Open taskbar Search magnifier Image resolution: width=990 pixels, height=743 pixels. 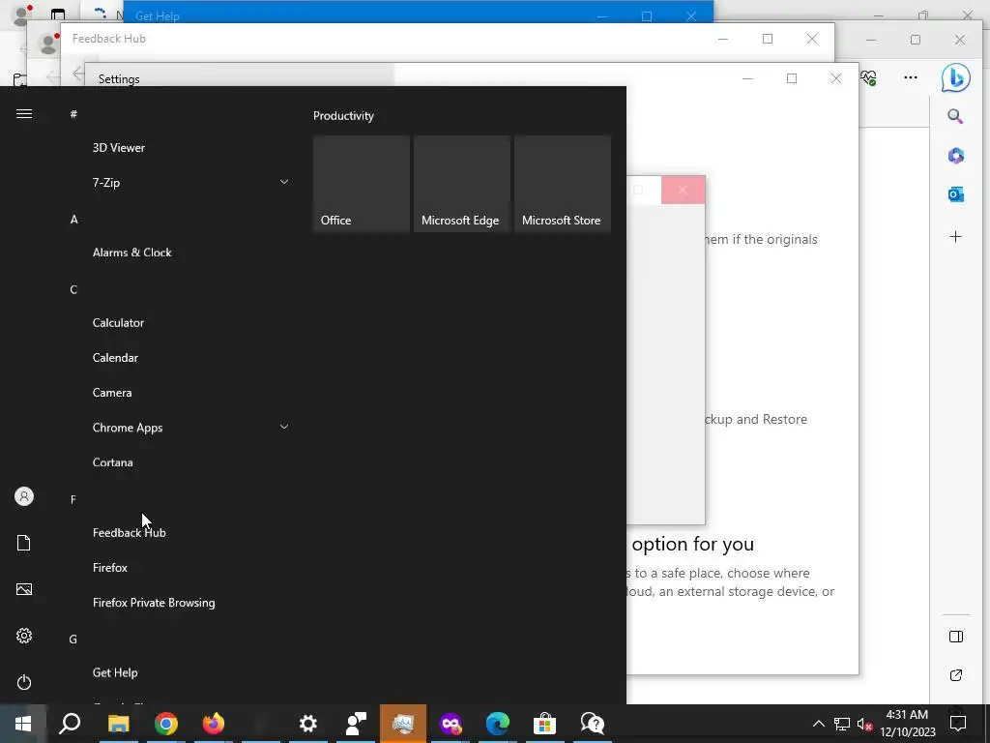point(70,724)
